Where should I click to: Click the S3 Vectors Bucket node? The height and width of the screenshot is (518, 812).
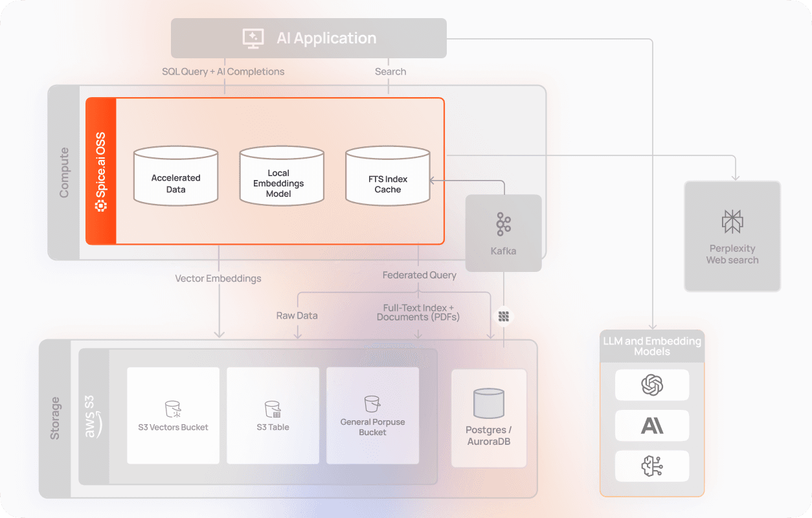tap(173, 415)
